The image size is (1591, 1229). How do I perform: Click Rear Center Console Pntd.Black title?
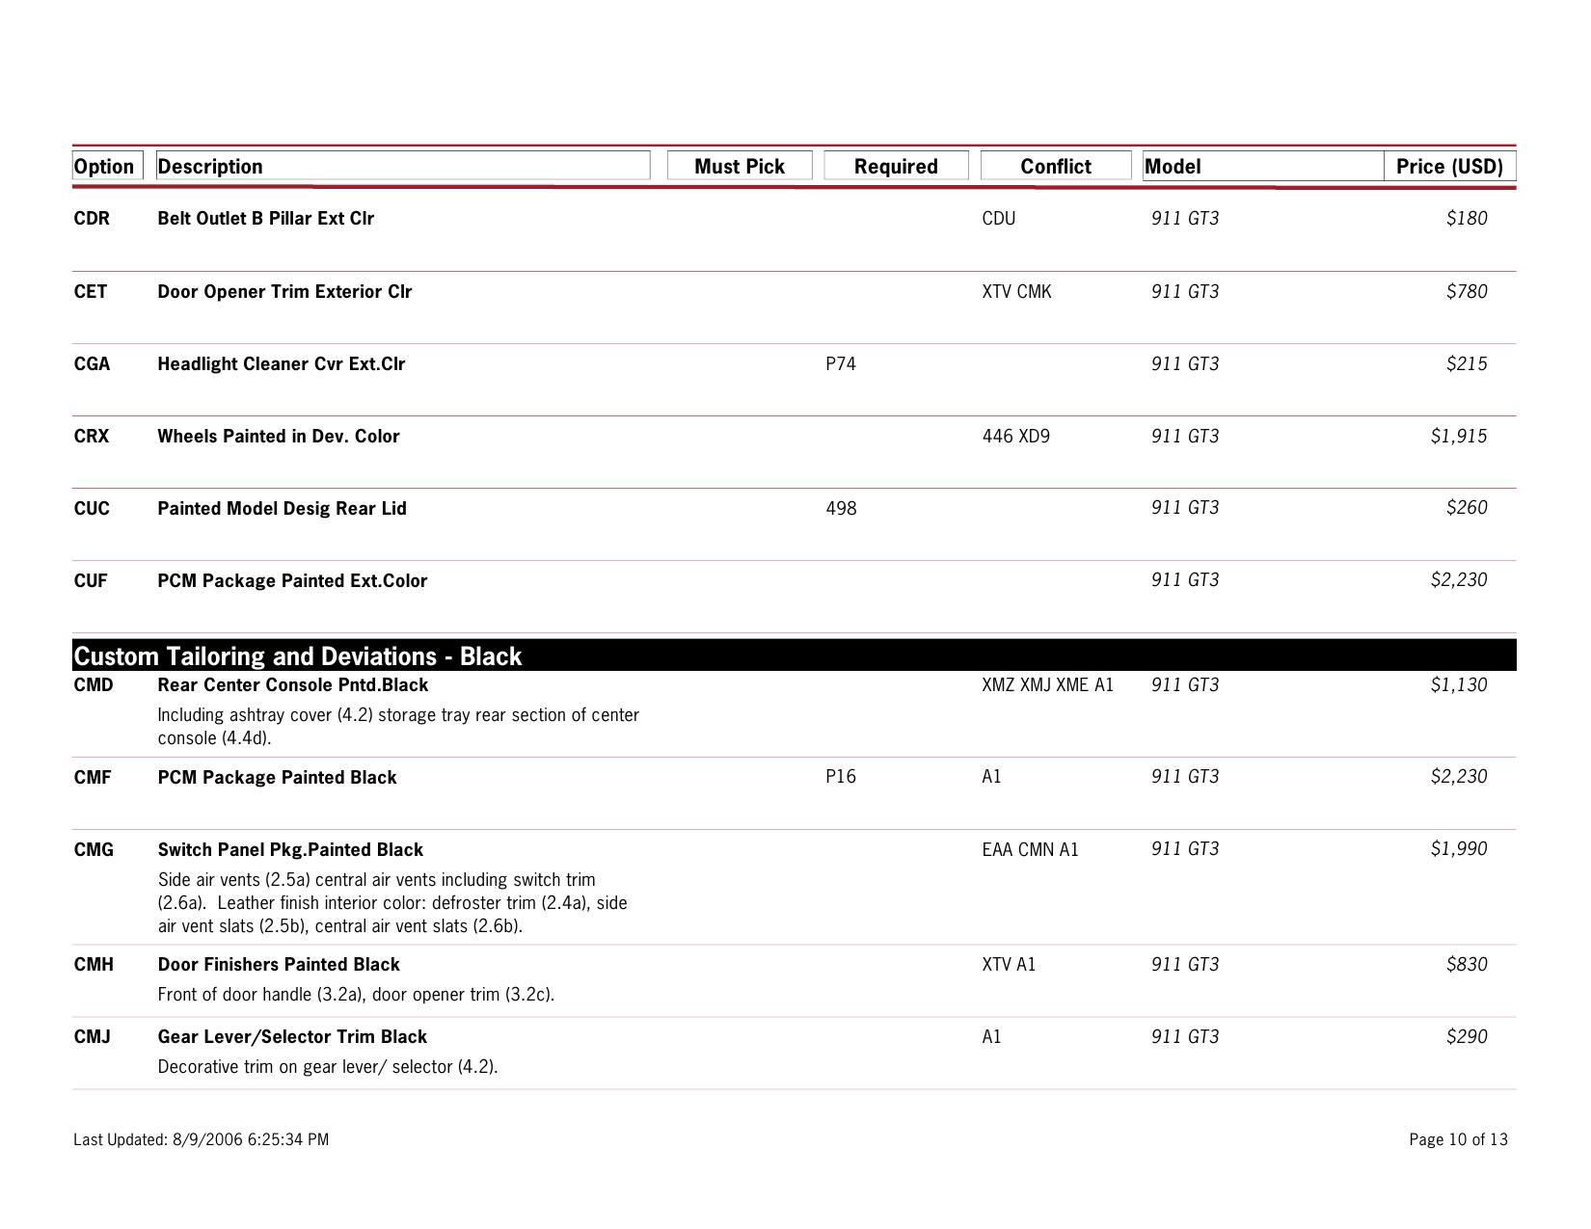click(293, 685)
